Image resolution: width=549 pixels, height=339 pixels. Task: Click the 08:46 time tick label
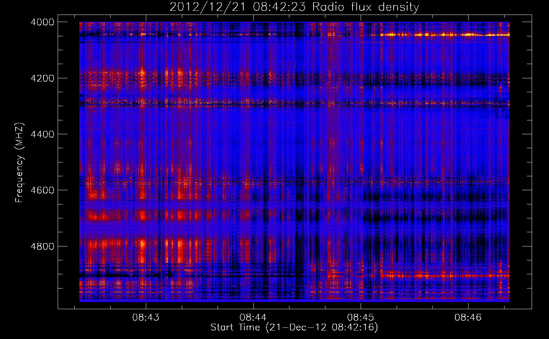coord(468,317)
